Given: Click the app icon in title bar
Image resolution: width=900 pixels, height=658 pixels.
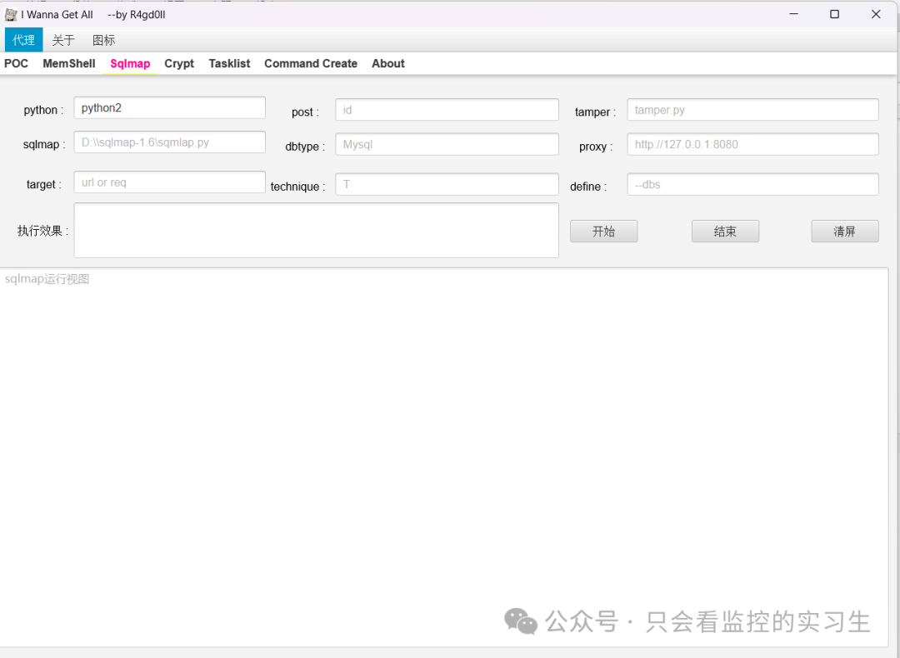Looking at the screenshot, I should point(10,14).
